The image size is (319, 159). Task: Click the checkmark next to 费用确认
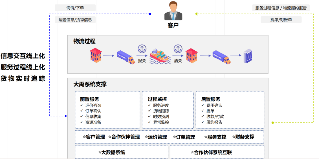(x=203, y=105)
